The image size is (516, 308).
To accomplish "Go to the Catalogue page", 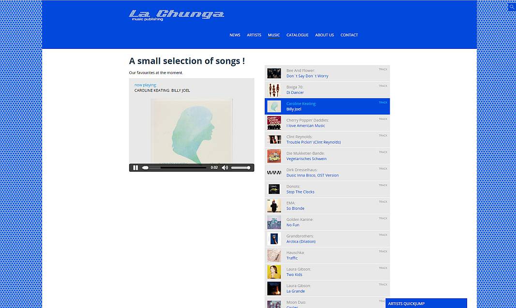I will tap(298, 35).
